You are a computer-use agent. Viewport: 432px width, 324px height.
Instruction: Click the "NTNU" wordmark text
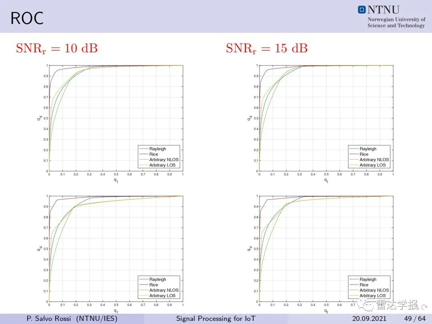click(x=383, y=10)
